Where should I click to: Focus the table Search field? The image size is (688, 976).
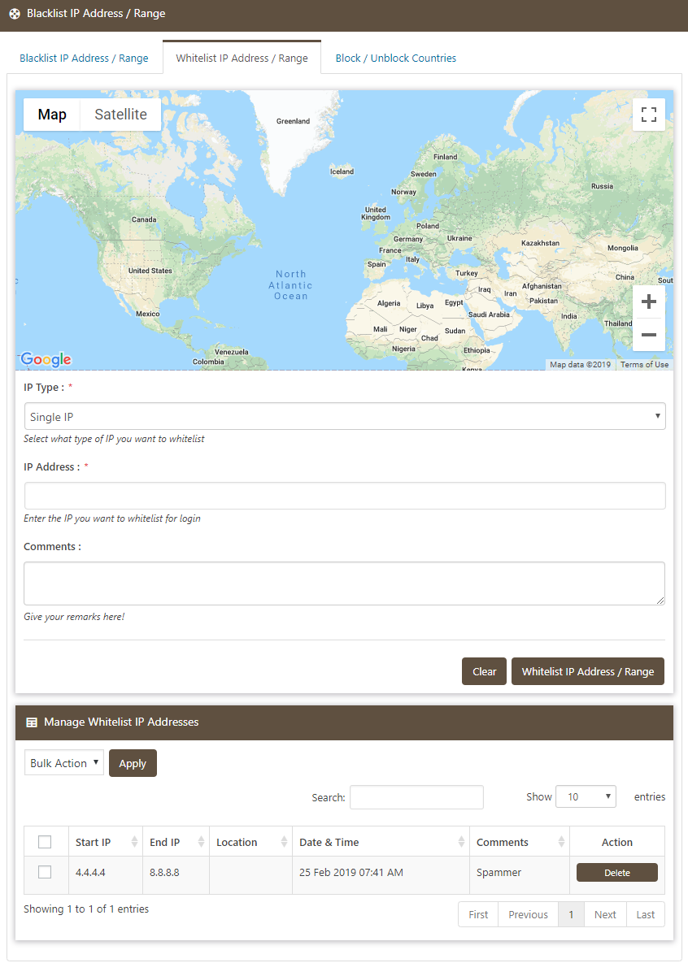point(416,797)
